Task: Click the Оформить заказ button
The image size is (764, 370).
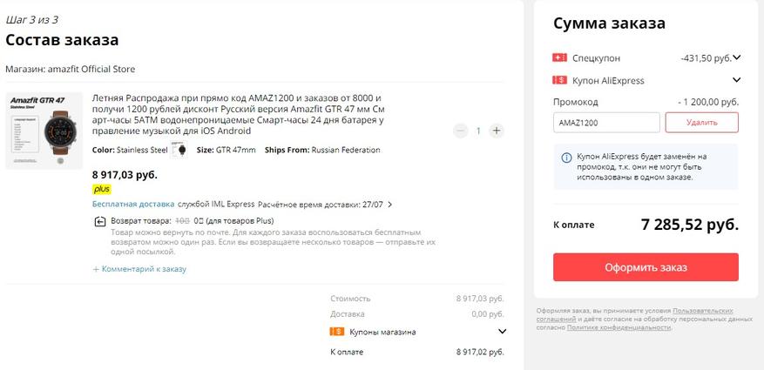Action: pos(646,266)
